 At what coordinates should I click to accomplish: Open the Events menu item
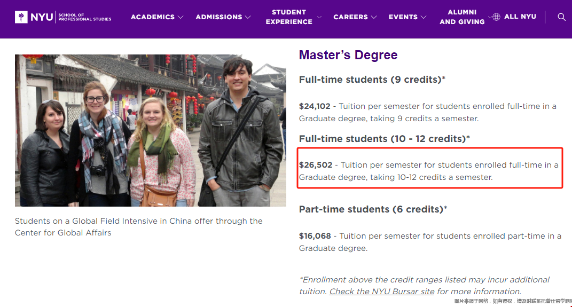click(403, 17)
